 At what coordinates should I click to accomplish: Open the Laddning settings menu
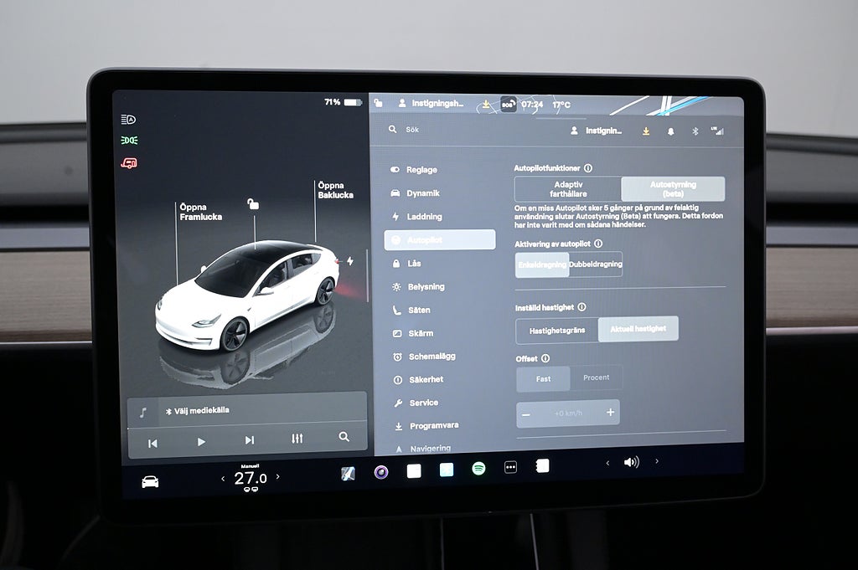click(x=424, y=217)
